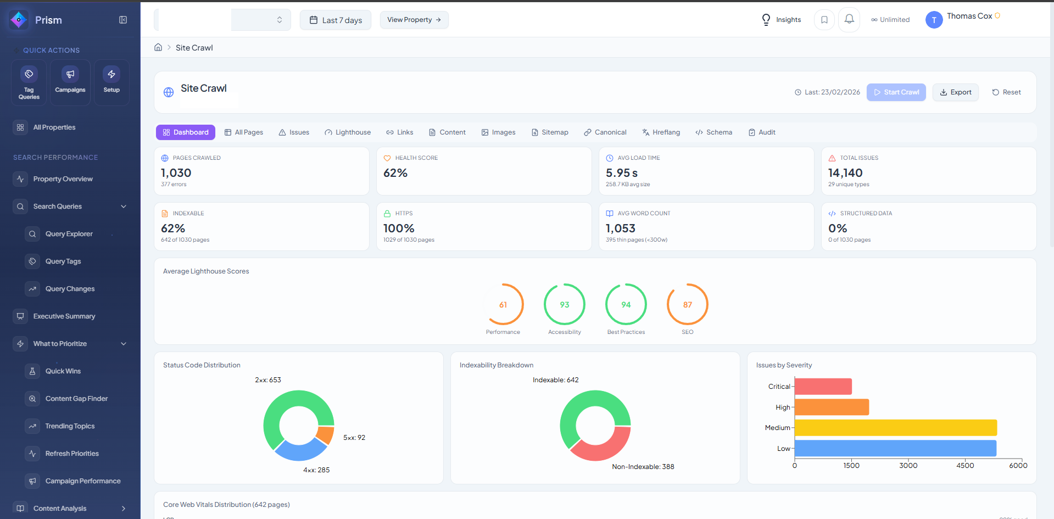Open Campaigns quick action
Viewport: 1054px width, 519px height.
click(x=70, y=83)
